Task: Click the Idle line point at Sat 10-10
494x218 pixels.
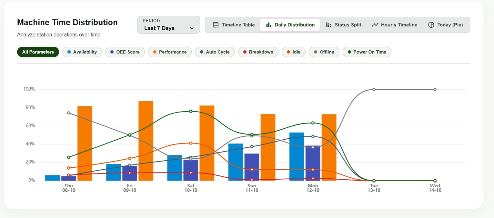Action: pos(191,143)
